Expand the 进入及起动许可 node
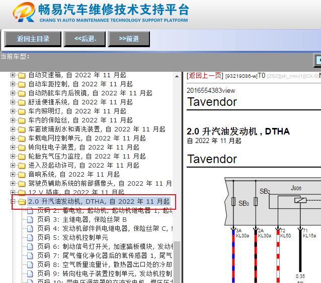Screen dimensions: 321x283 [13, 166]
